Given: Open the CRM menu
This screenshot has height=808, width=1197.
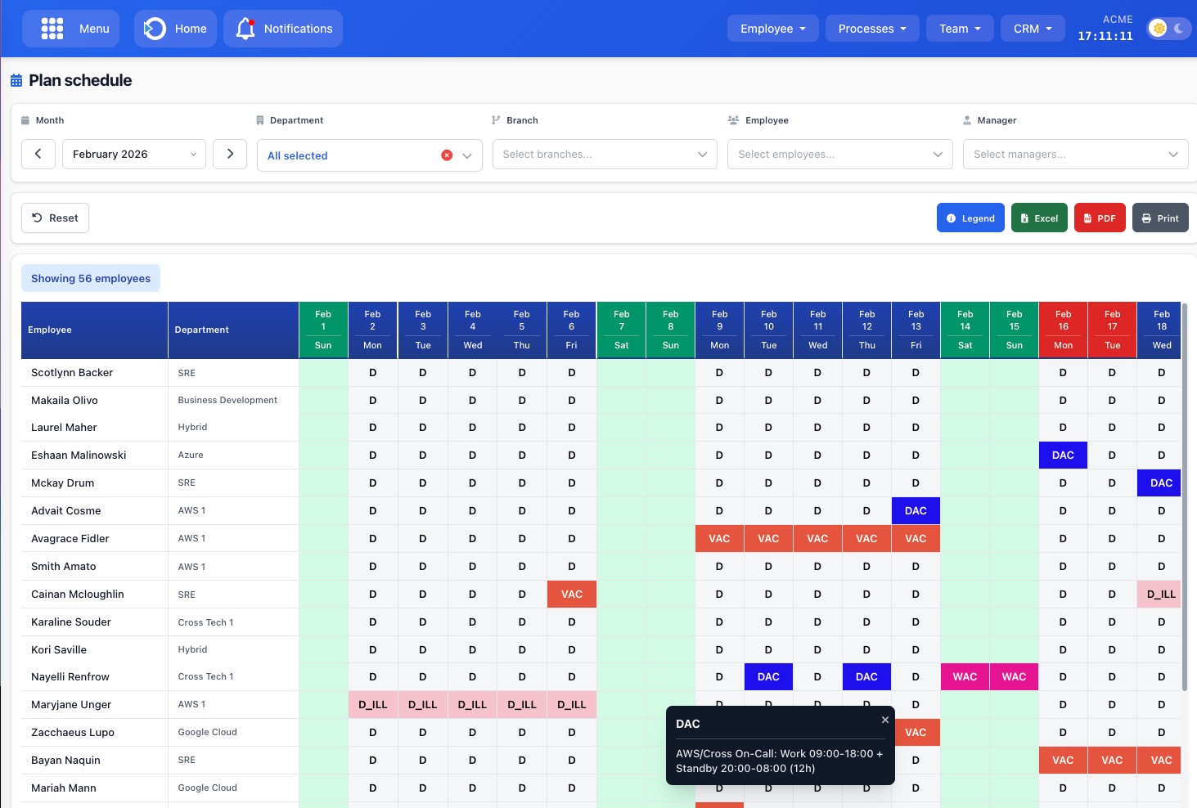Looking at the screenshot, I should [x=1032, y=28].
